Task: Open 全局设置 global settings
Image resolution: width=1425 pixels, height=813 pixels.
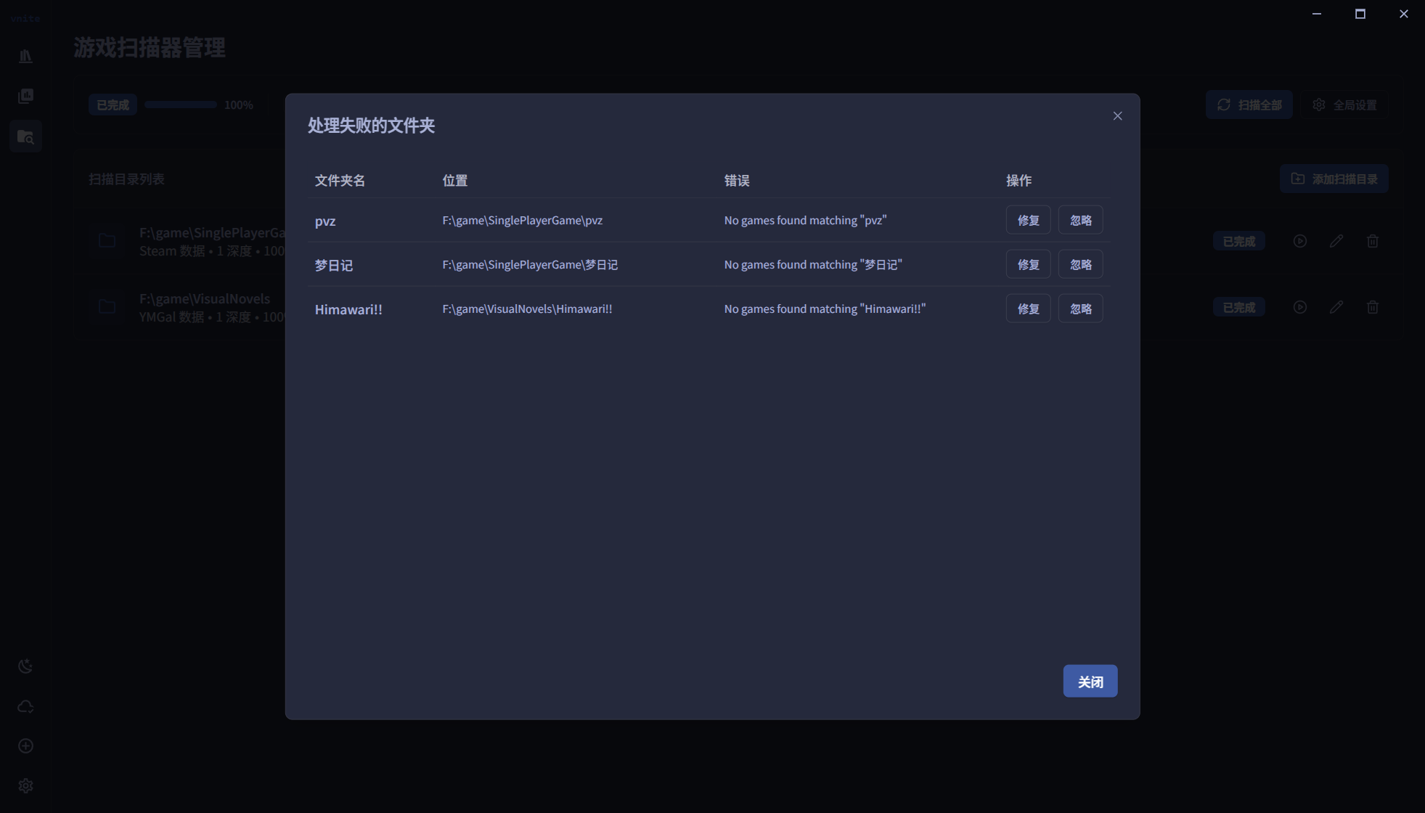Action: coord(1344,105)
